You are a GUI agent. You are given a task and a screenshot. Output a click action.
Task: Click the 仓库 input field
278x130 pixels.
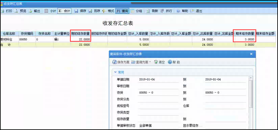coord(225,106)
